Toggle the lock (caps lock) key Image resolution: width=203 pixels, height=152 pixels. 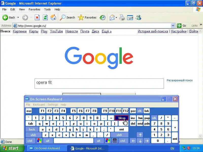pos(32,129)
